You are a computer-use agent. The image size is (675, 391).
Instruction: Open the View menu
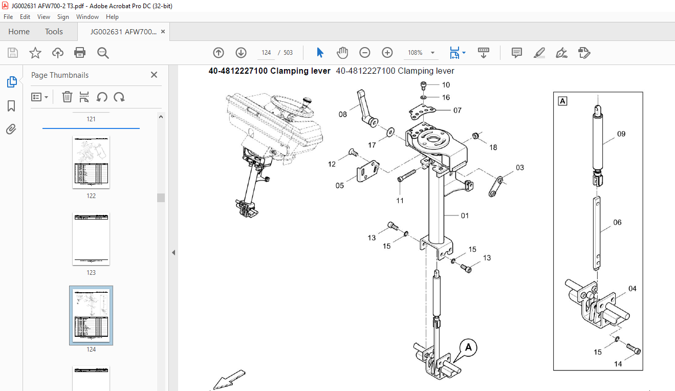point(43,17)
